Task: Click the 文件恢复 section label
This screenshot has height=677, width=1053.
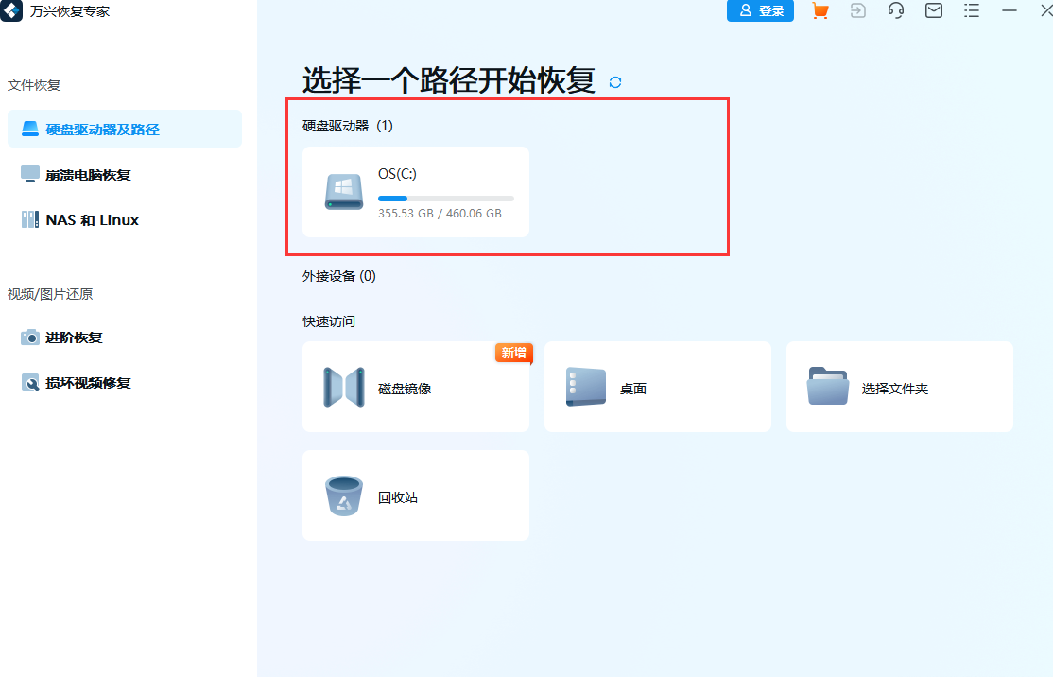Action: [35, 85]
